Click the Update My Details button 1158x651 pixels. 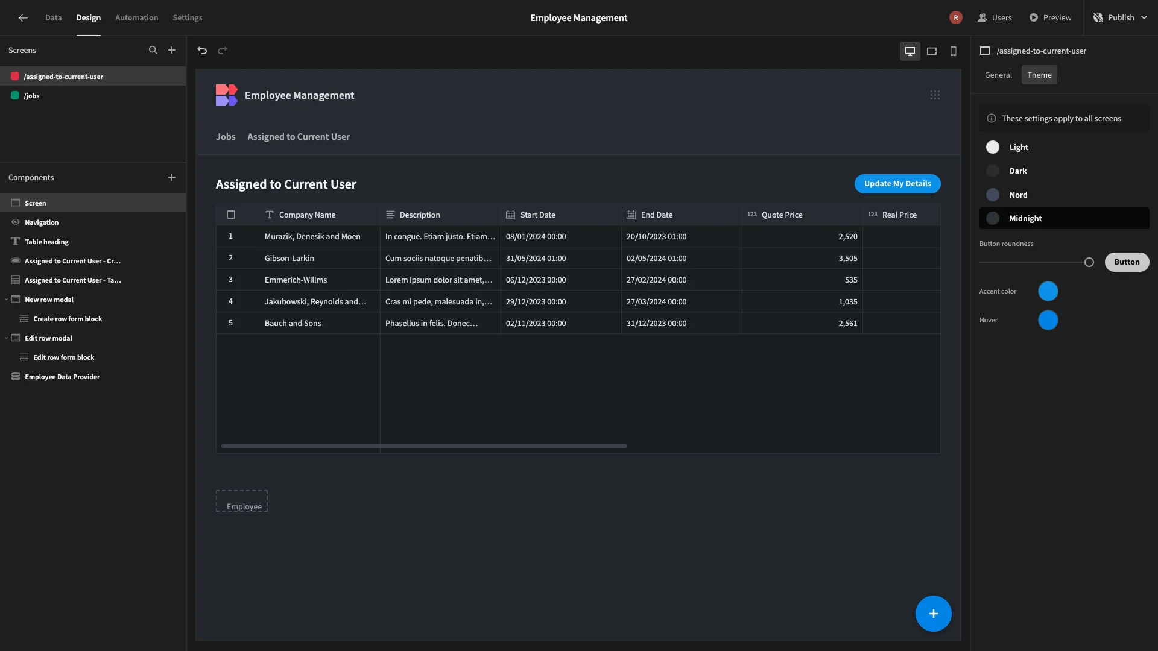pos(897,184)
